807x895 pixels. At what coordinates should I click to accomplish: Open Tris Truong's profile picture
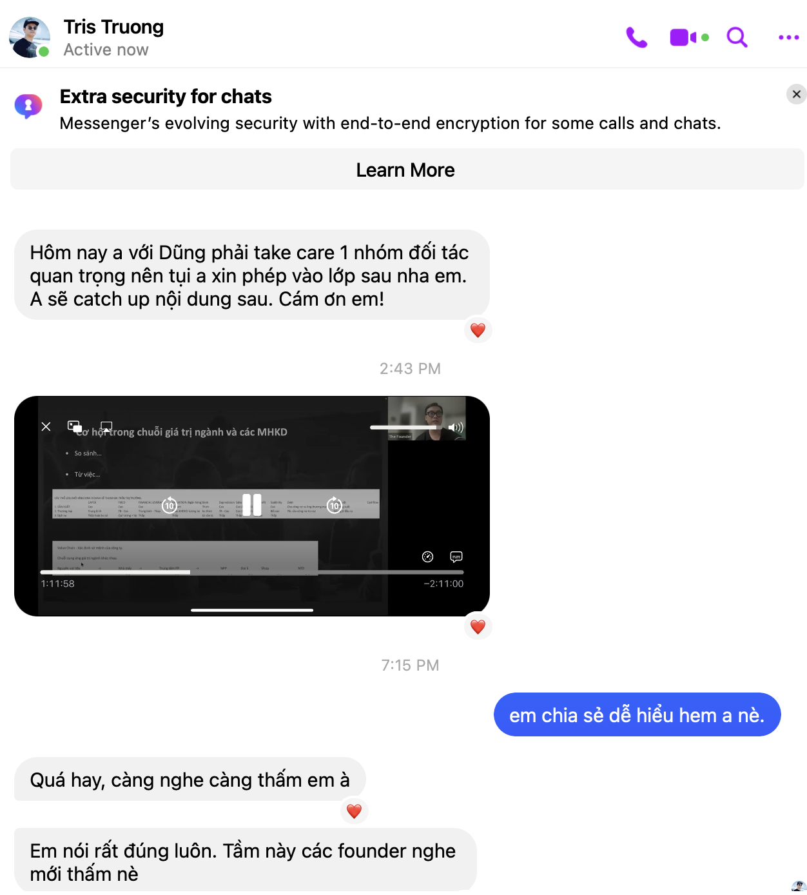point(30,37)
